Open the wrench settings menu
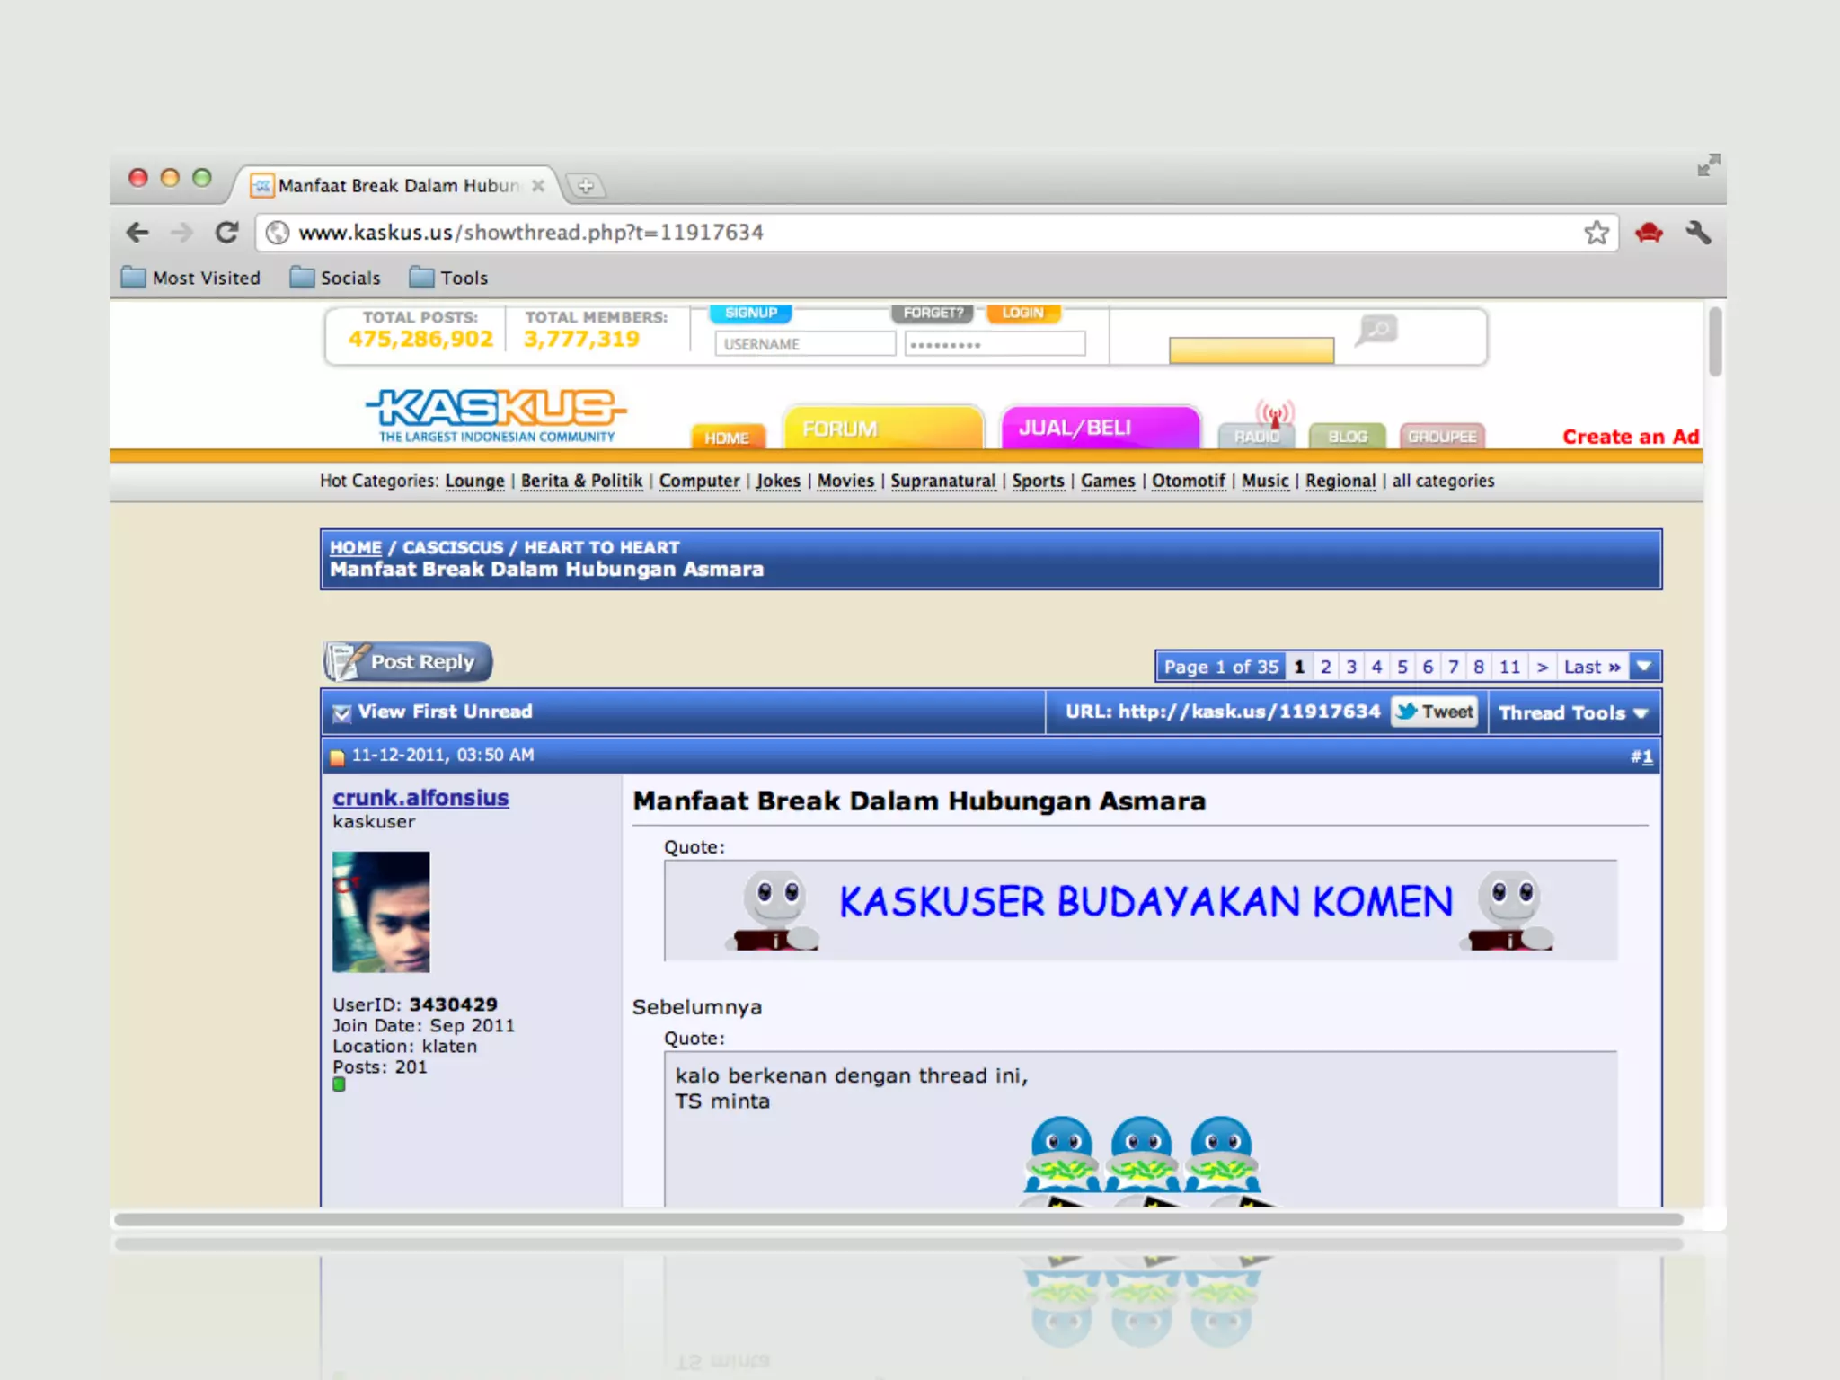This screenshot has width=1840, height=1380. click(x=1697, y=233)
